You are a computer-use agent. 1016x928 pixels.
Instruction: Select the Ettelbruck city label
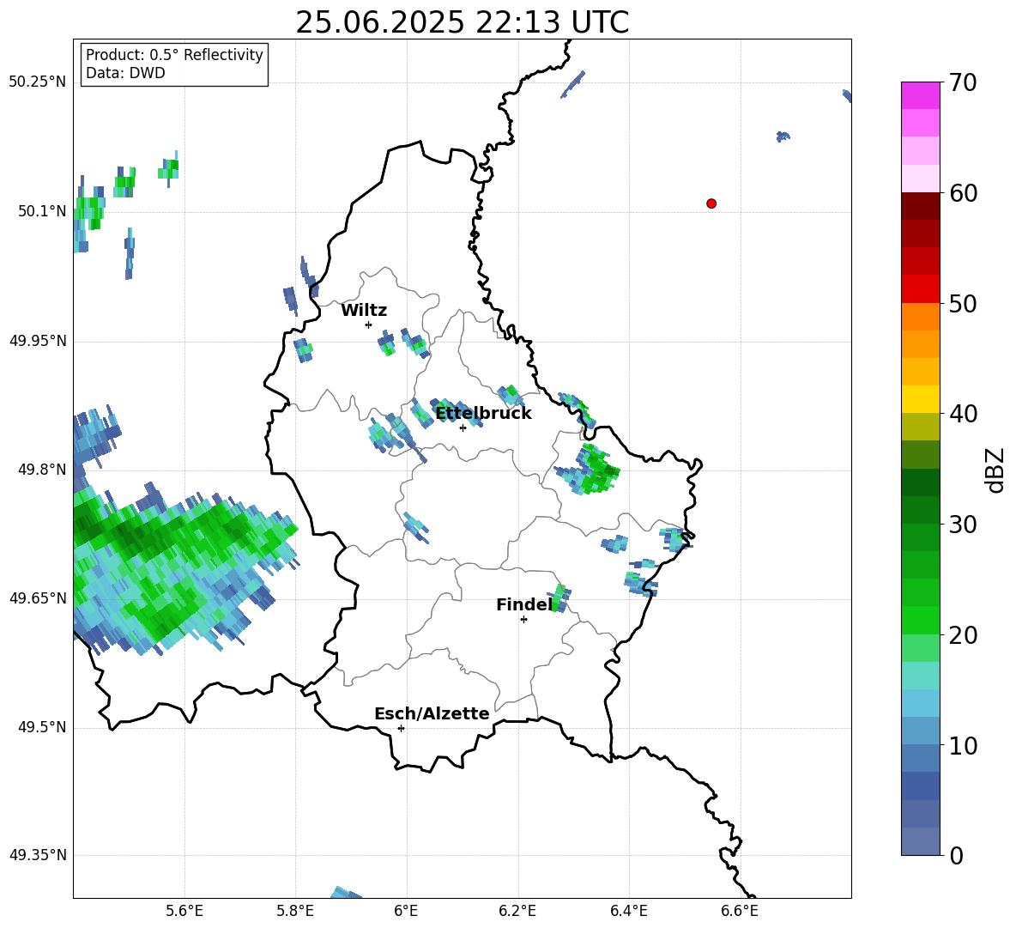(x=483, y=414)
